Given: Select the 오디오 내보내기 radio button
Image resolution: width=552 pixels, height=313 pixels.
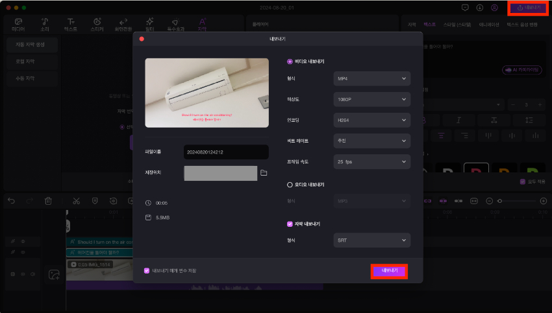Looking at the screenshot, I should 290,185.
